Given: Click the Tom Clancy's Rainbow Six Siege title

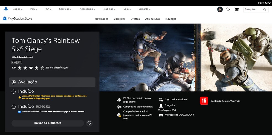Looking at the screenshot, I should tap(46, 45).
